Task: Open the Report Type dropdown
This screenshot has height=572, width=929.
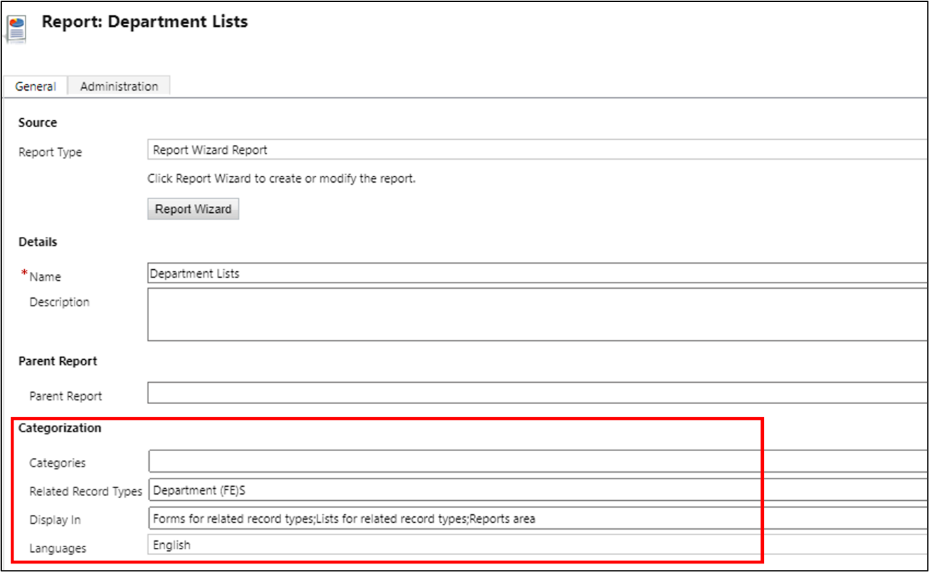Action: pyautogui.click(x=538, y=150)
